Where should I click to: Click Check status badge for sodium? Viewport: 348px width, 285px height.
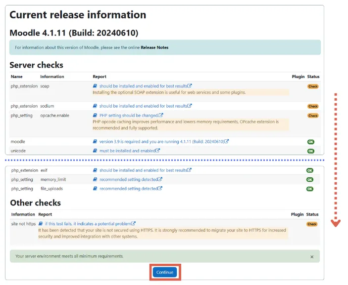tap(313, 106)
